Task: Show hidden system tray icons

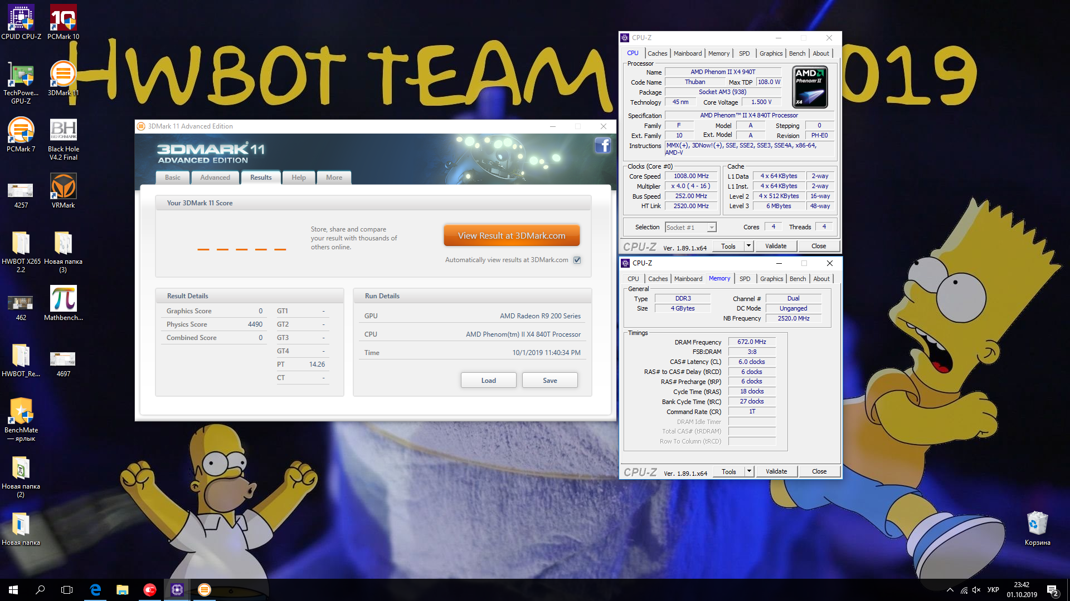Action: pyautogui.click(x=950, y=590)
